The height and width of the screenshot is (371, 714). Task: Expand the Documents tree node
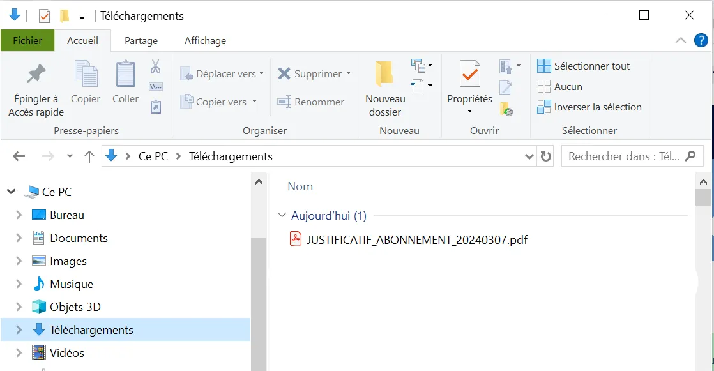tap(19, 238)
